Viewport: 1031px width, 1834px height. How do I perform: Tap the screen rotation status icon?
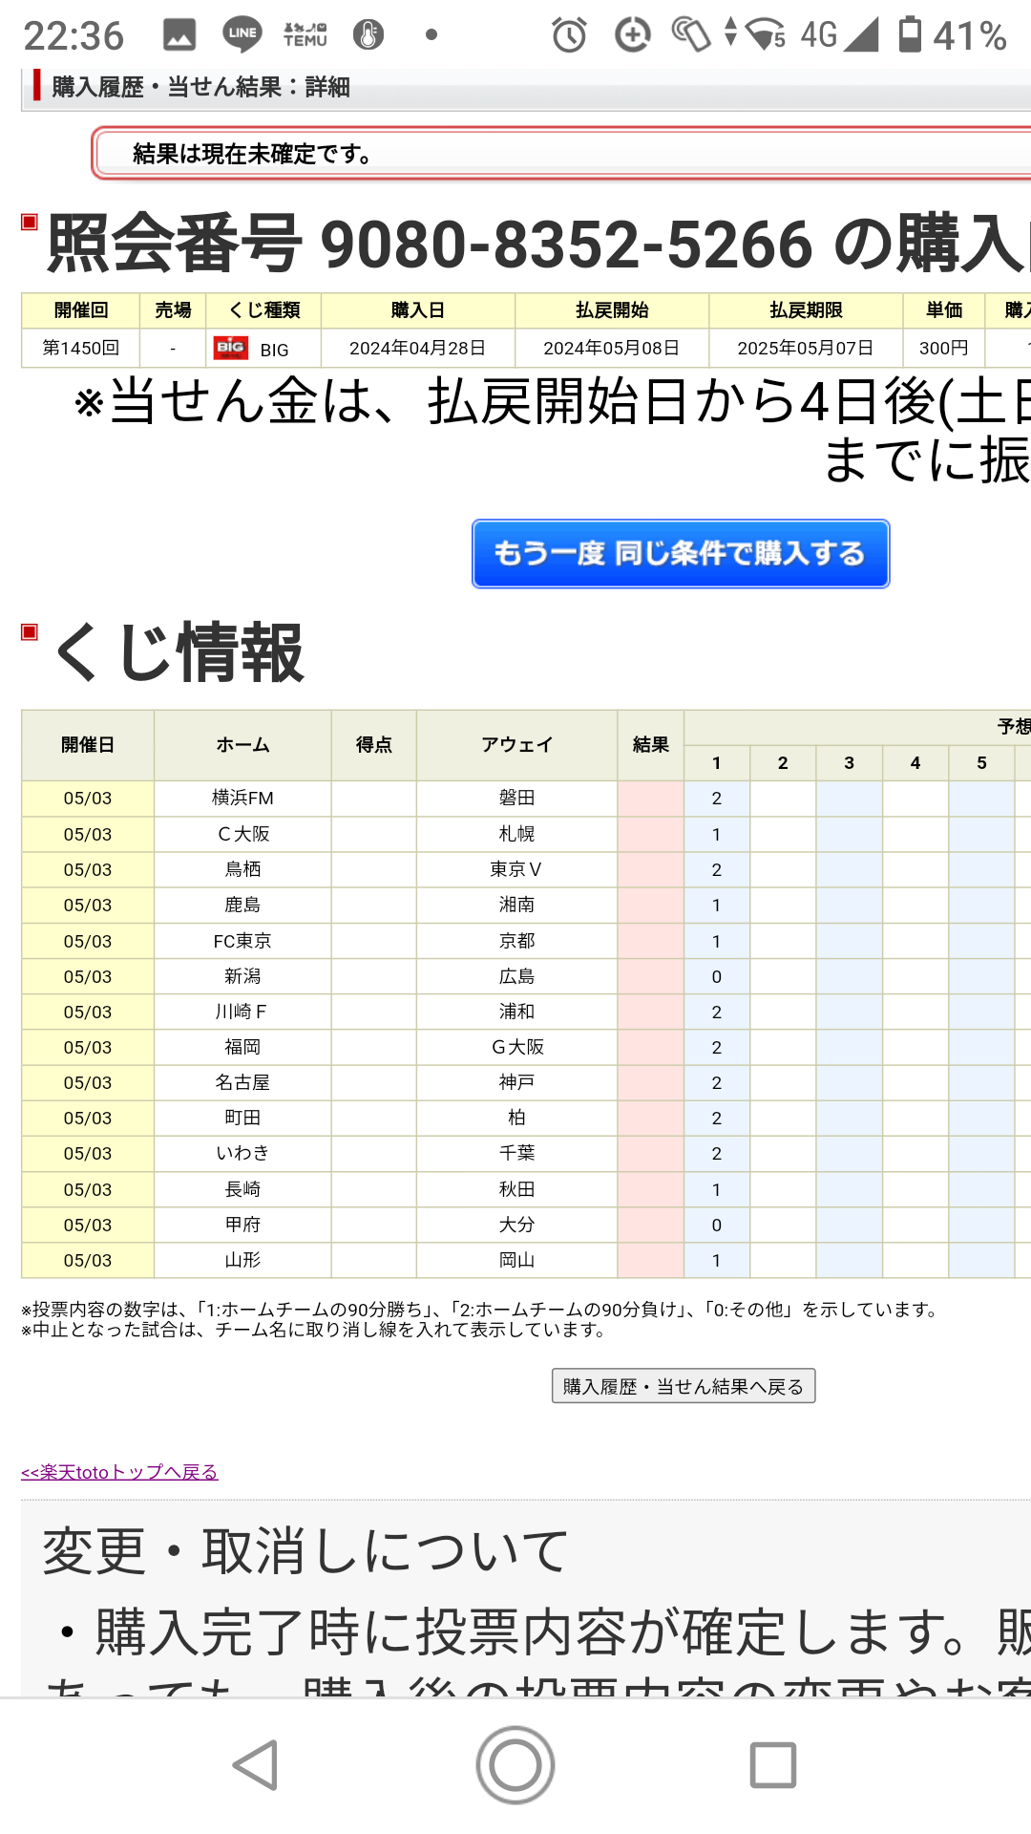click(x=691, y=35)
